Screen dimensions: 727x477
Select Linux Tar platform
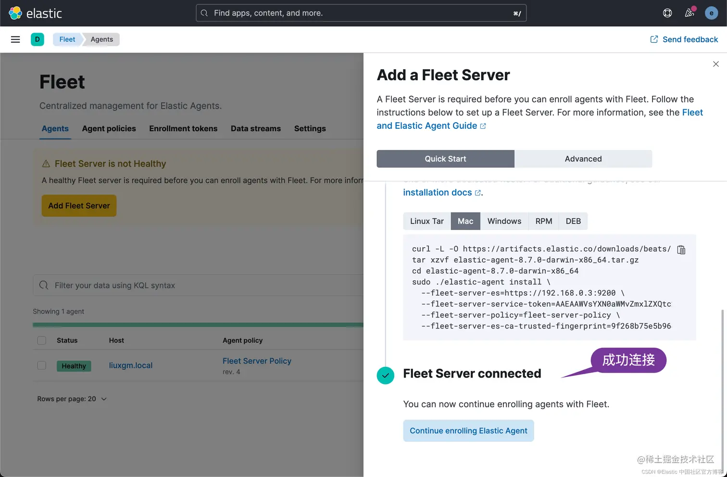(427, 221)
